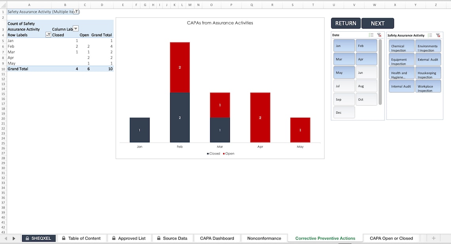The image size is (451, 244).
Task: Click the NEXT button
Action: (377, 23)
